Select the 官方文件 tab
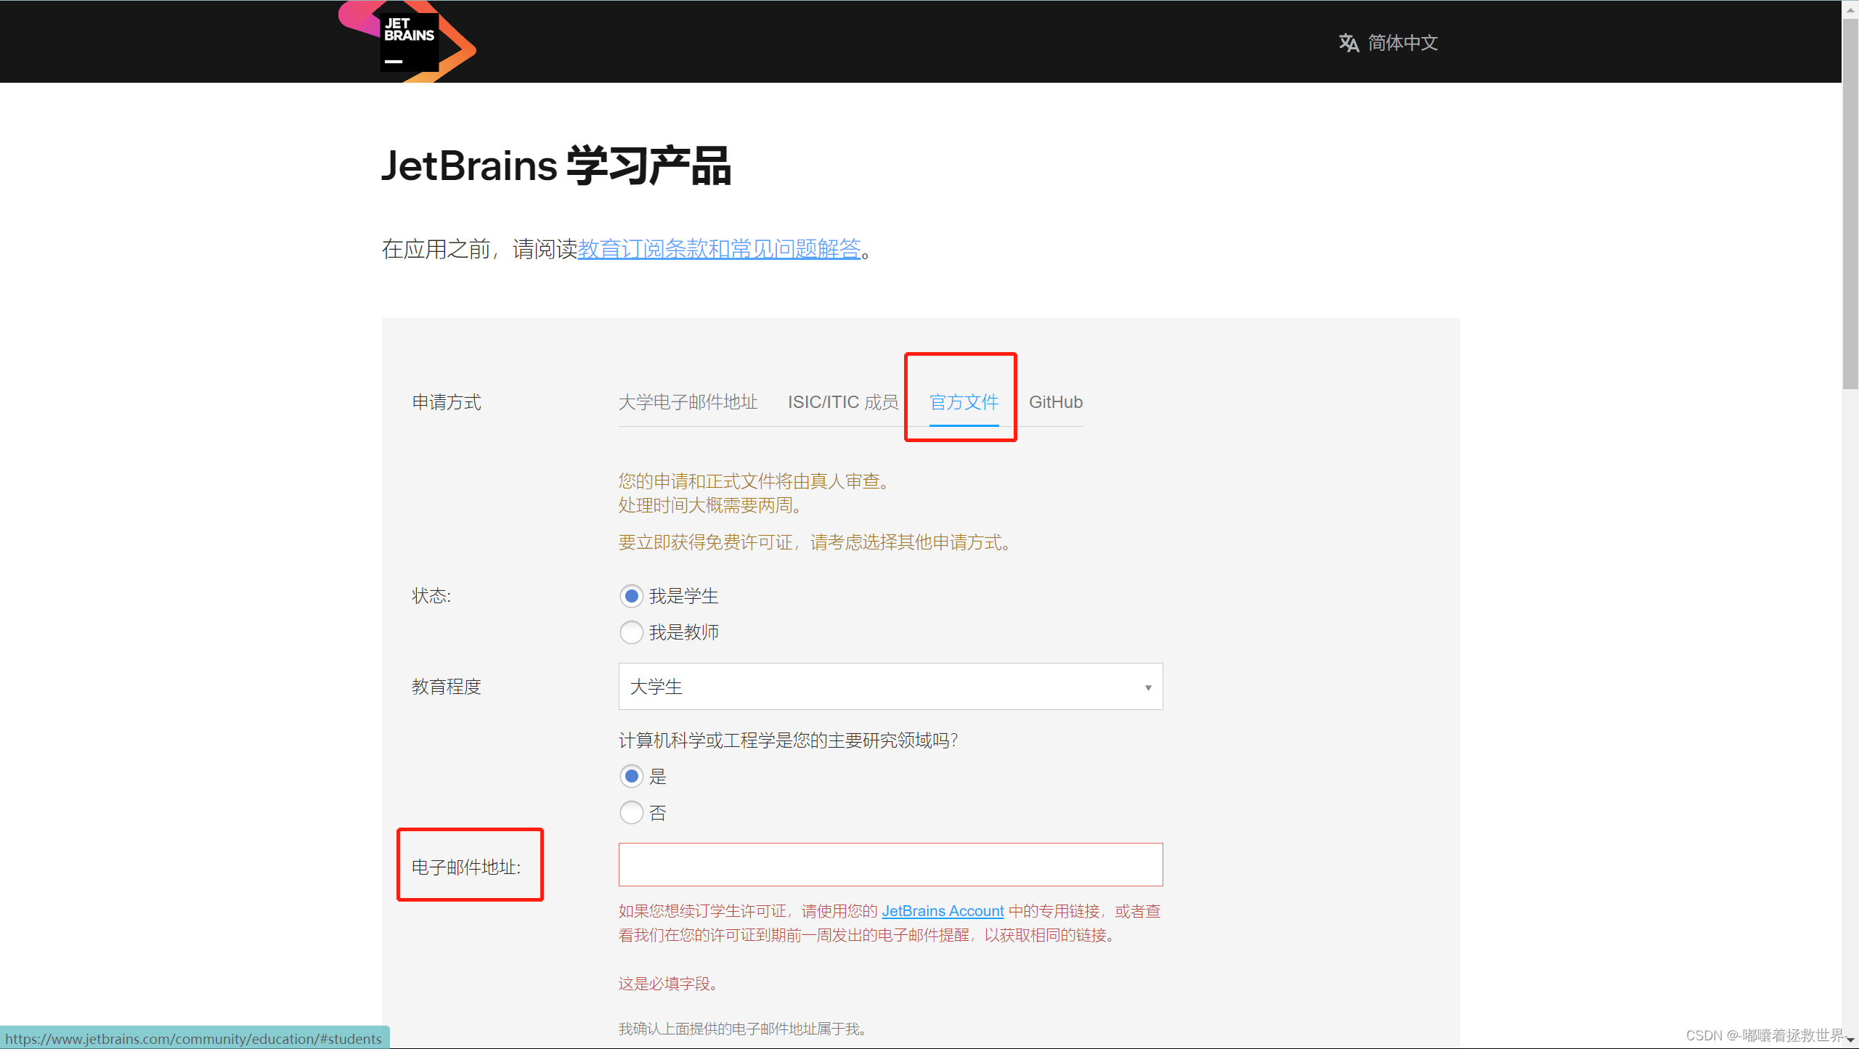The width and height of the screenshot is (1859, 1049). pos(964,402)
